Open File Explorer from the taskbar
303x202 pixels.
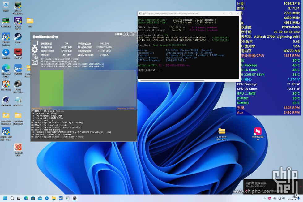point(54,198)
